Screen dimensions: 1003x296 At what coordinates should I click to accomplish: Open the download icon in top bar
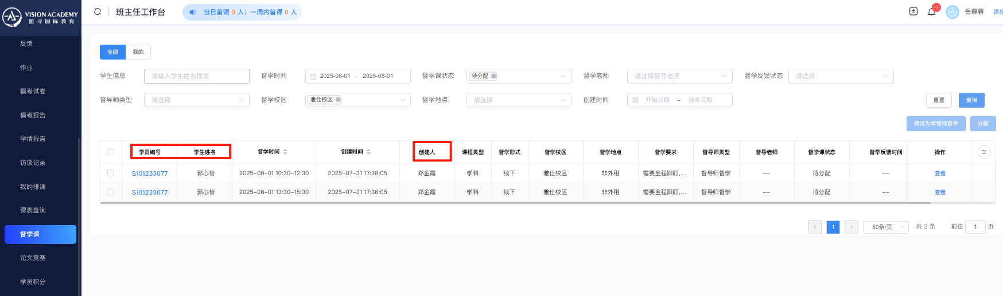click(913, 11)
